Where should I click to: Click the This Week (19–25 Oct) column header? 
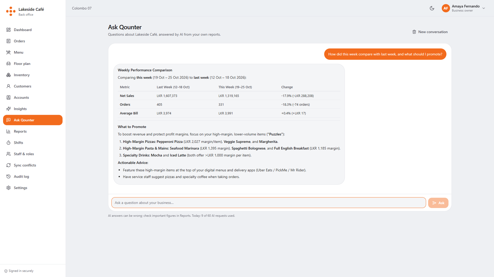pyautogui.click(x=235, y=87)
